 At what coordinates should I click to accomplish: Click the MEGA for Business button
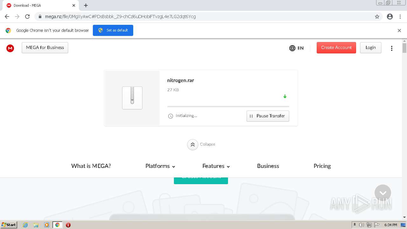pyautogui.click(x=45, y=48)
